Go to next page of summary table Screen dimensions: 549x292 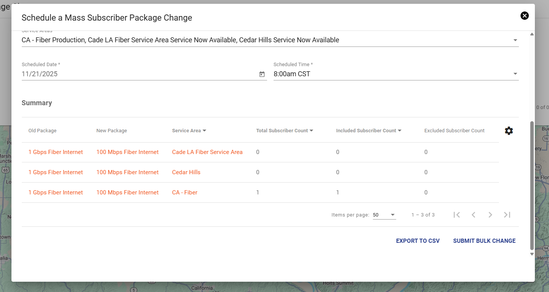[x=490, y=215]
